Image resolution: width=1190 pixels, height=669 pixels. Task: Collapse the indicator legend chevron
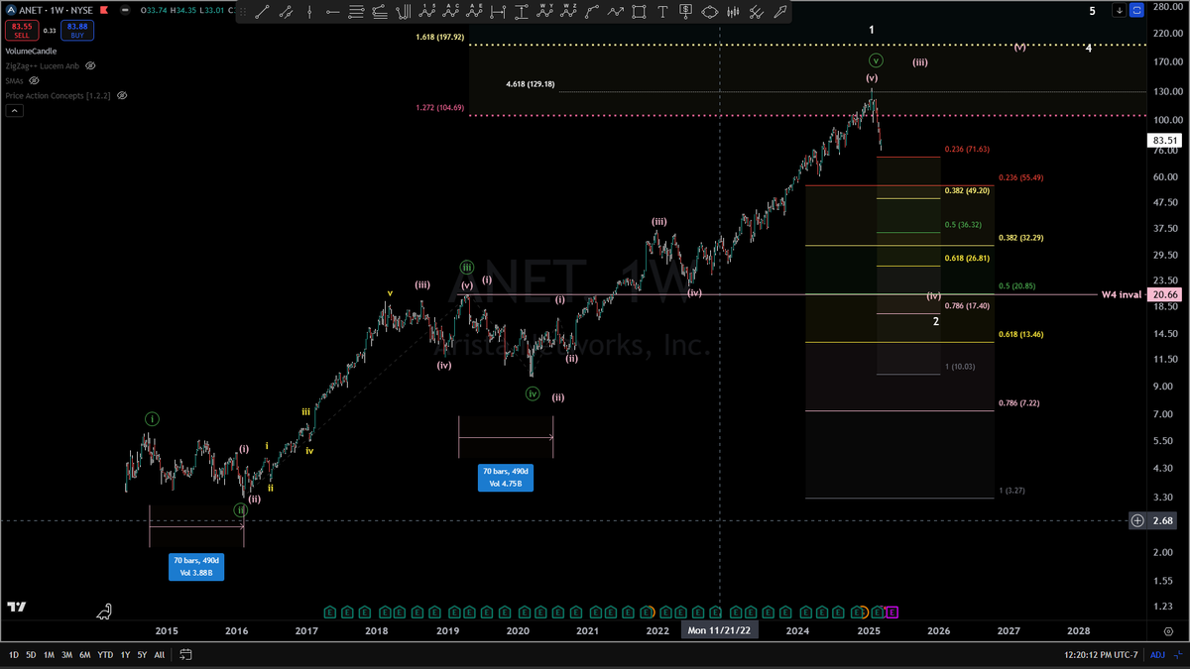(x=15, y=111)
